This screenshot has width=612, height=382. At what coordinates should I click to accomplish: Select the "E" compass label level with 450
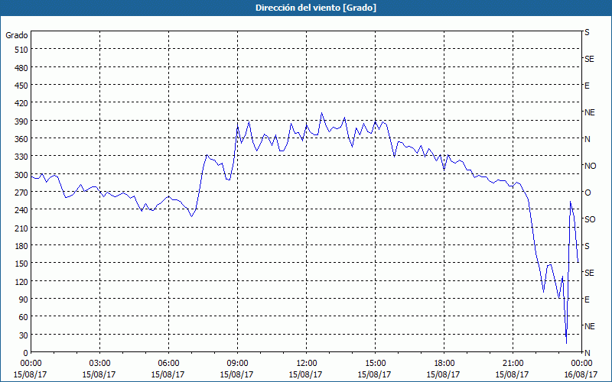[x=587, y=86]
